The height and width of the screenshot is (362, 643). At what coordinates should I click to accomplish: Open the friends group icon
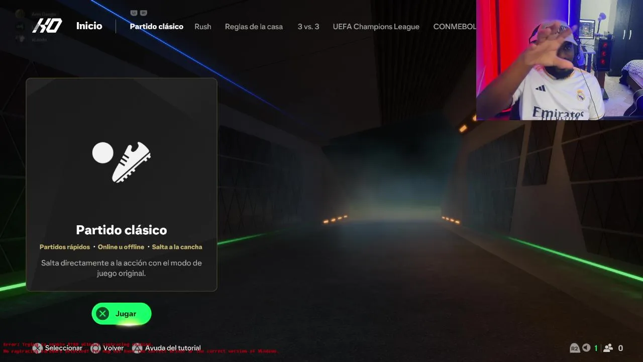[x=608, y=348]
